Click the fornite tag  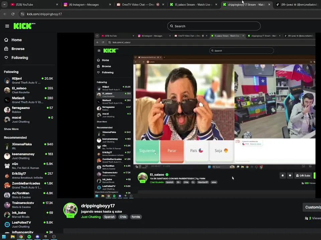pyautogui.click(x=136, y=217)
